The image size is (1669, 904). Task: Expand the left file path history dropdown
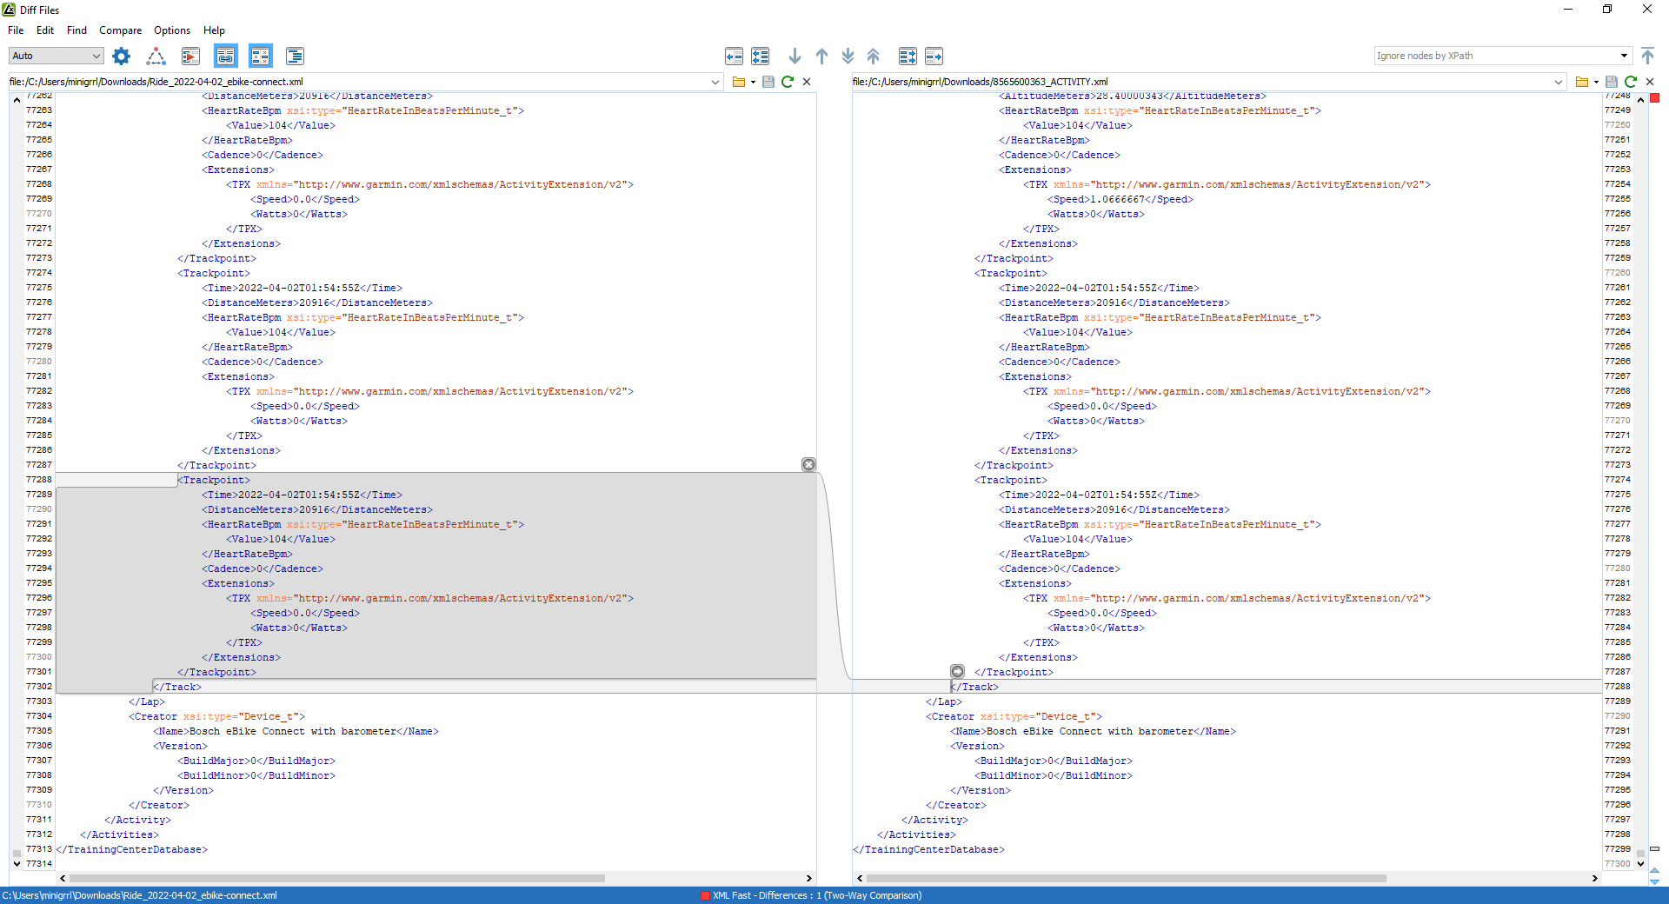pos(715,82)
